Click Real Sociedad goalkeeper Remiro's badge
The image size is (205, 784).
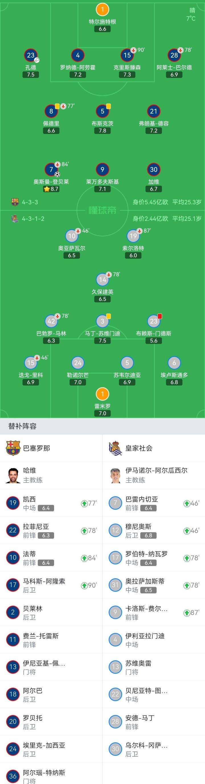pyautogui.click(x=102, y=394)
